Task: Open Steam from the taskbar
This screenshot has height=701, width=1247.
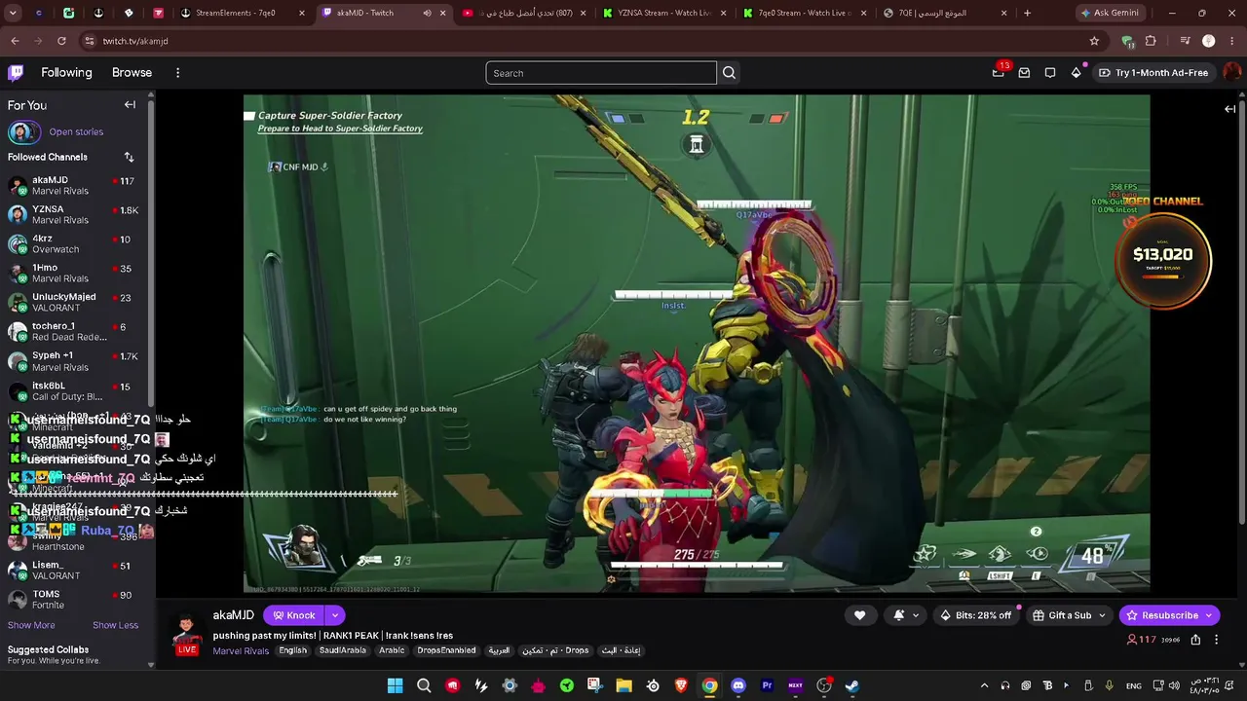Action: (852, 685)
